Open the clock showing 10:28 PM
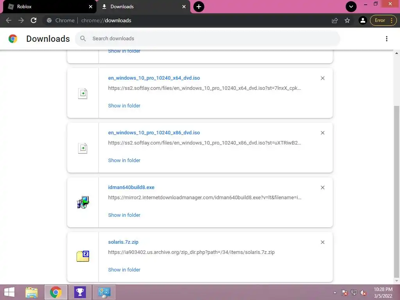This screenshot has width=400, height=300. click(383, 293)
